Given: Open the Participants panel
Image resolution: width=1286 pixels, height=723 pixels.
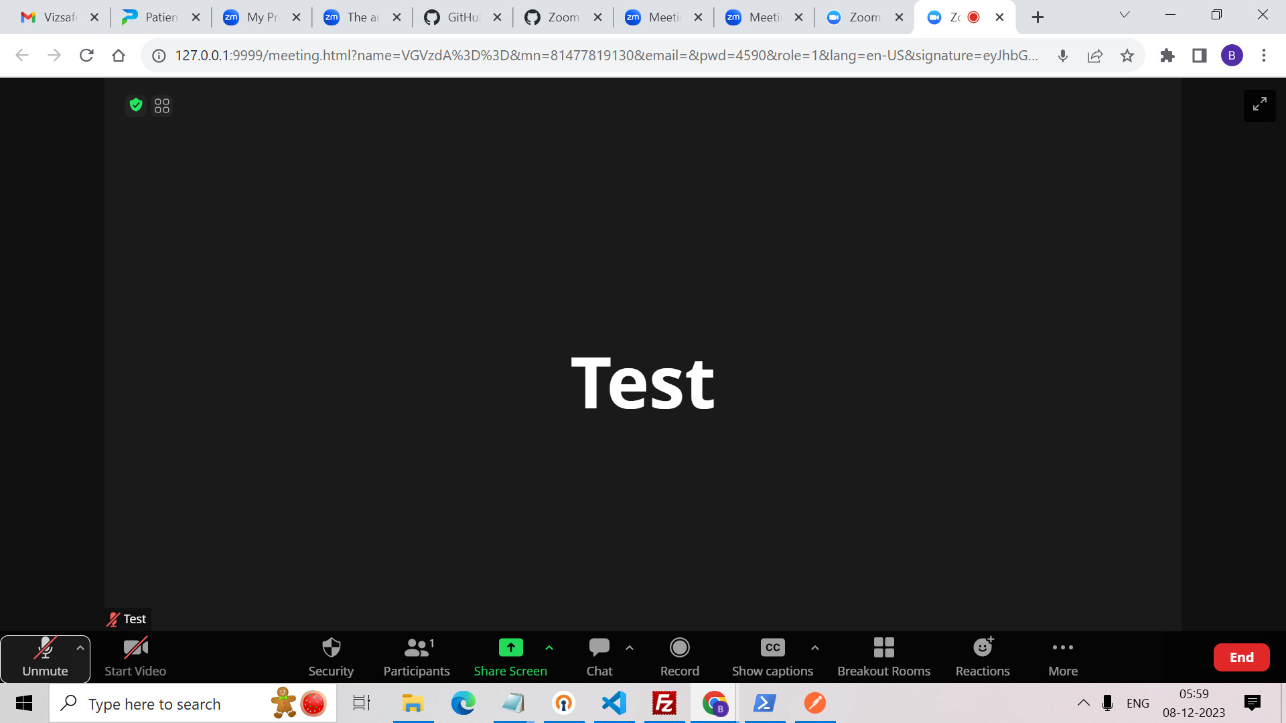Looking at the screenshot, I should (x=416, y=656).
